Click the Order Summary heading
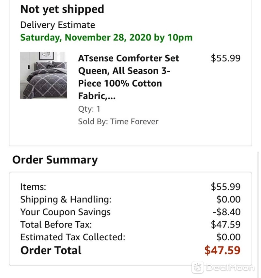 point(55,160)
